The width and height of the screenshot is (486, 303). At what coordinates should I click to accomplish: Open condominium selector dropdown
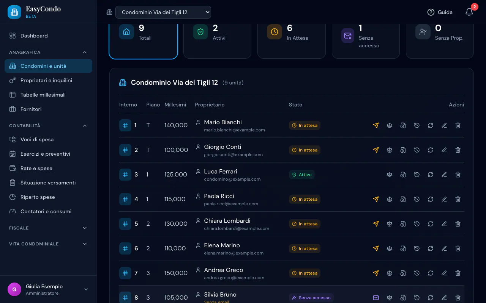163,12
